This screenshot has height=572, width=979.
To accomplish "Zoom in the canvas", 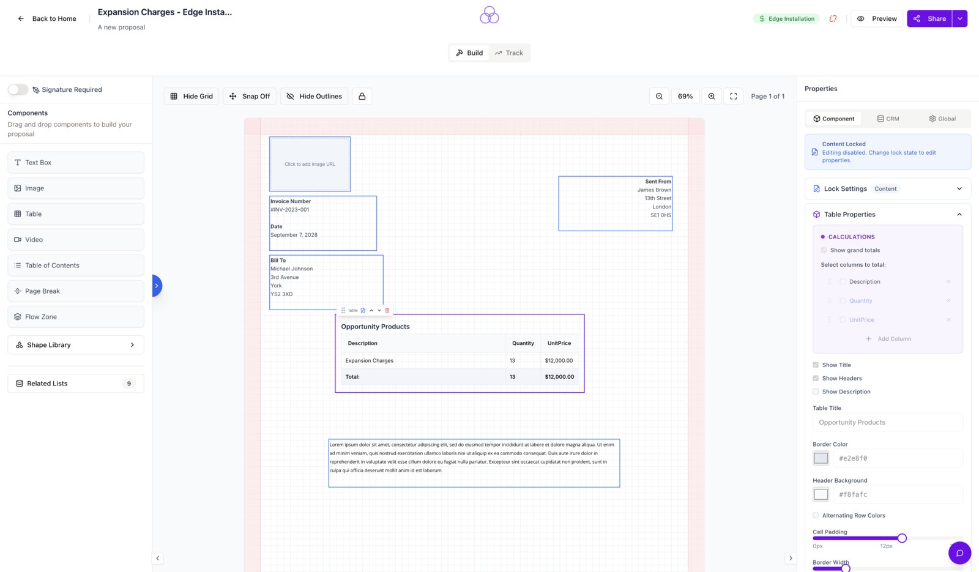I will [x=712, y=96].
